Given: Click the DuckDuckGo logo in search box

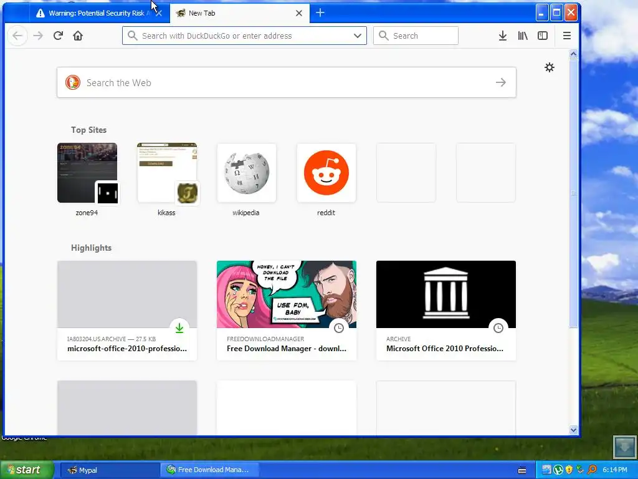Looking at the screenshot, I should 73,83.
